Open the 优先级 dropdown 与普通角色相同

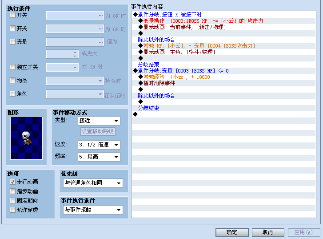point(93,183)
